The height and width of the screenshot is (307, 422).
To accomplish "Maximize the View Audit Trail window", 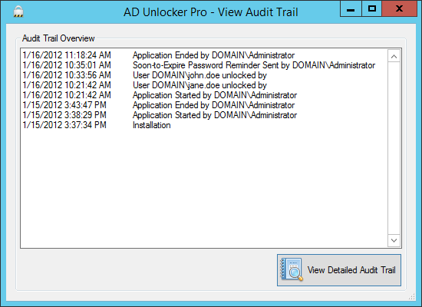I will tap(371, 9).
